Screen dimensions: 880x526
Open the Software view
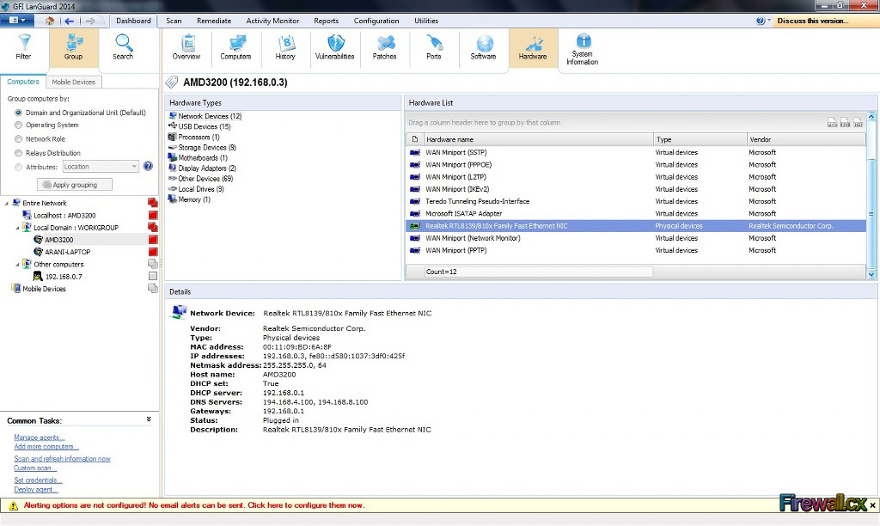point(483,47)
